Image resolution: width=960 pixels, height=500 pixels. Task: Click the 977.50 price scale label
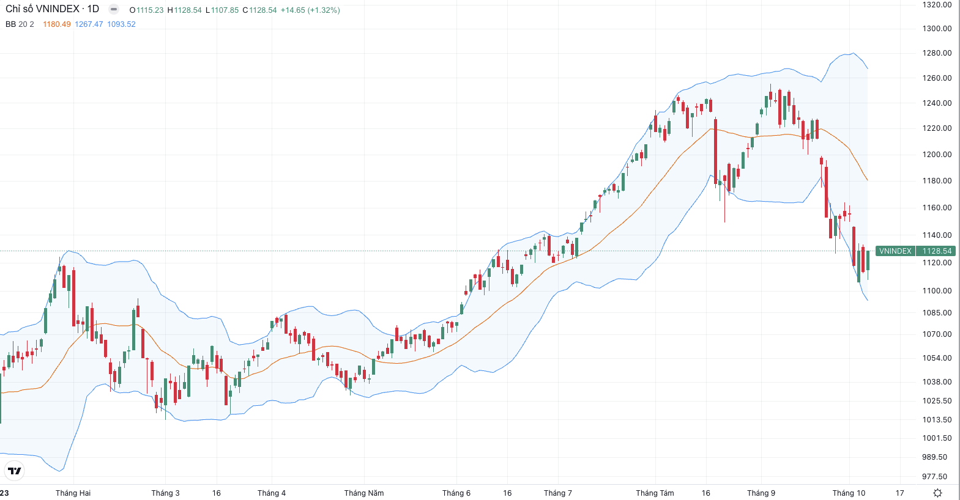click(x=934, y=477)
